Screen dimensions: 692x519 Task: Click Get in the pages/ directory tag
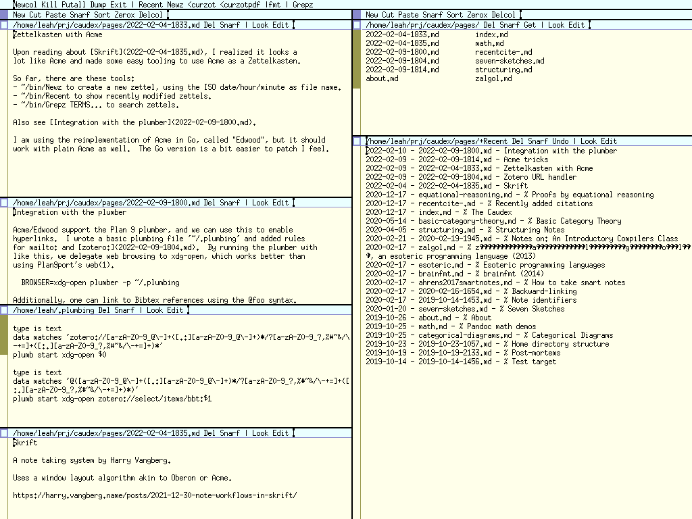[x=530, y=25]
